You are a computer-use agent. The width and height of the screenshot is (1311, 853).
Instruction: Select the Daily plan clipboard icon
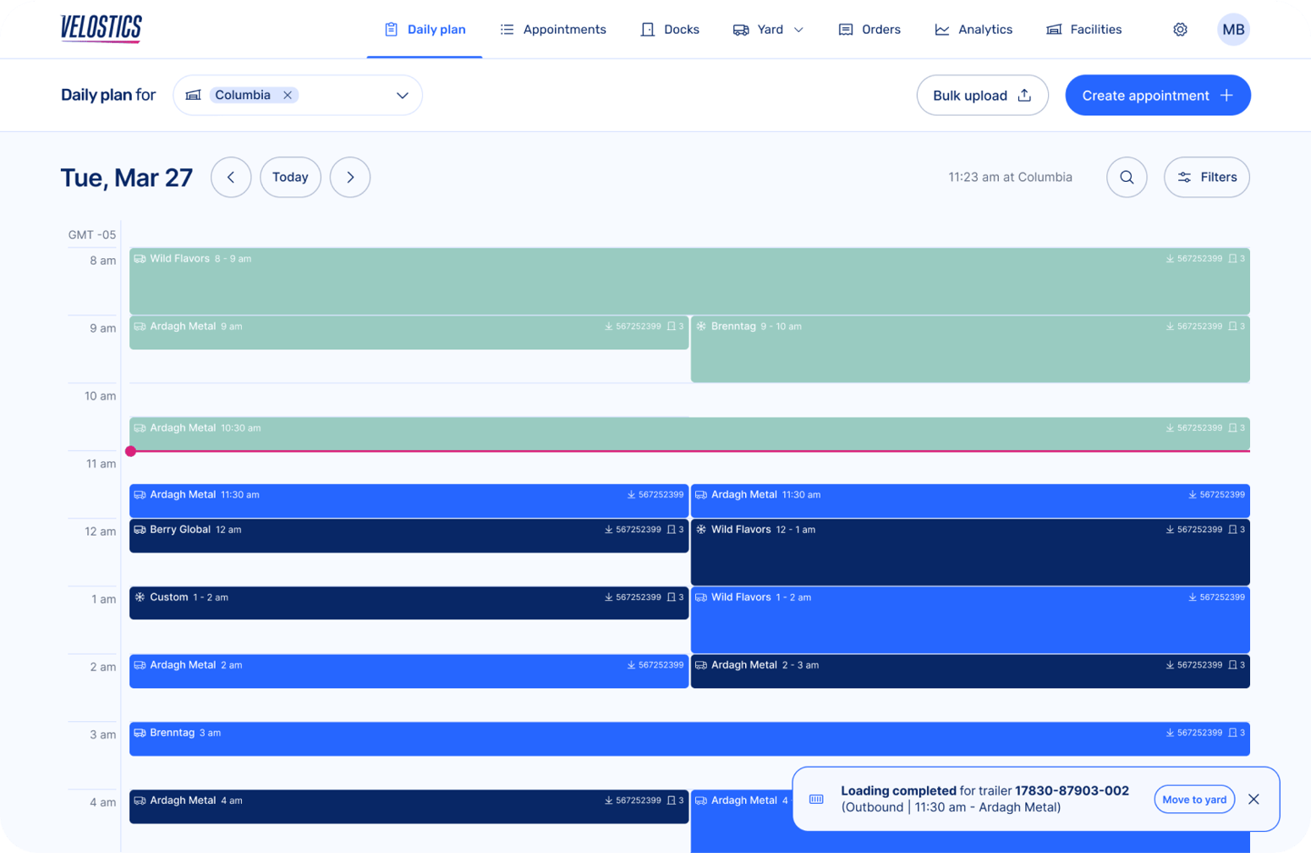(x=390, y=29)
